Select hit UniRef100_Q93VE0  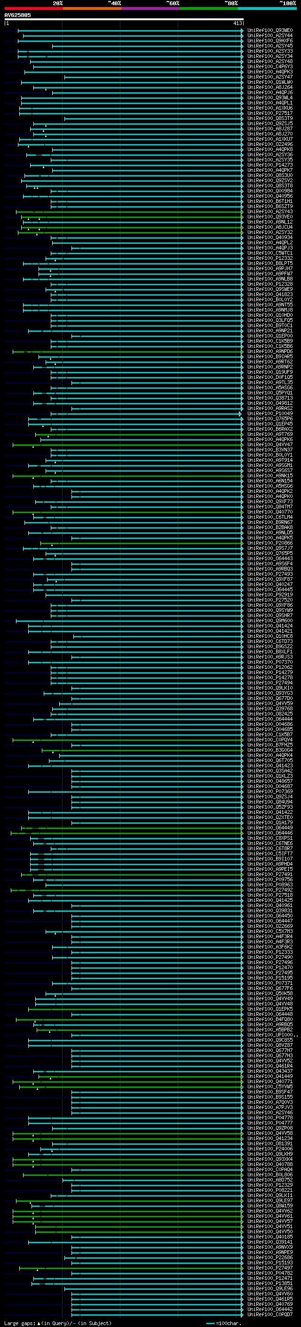[x=270, y=217]
